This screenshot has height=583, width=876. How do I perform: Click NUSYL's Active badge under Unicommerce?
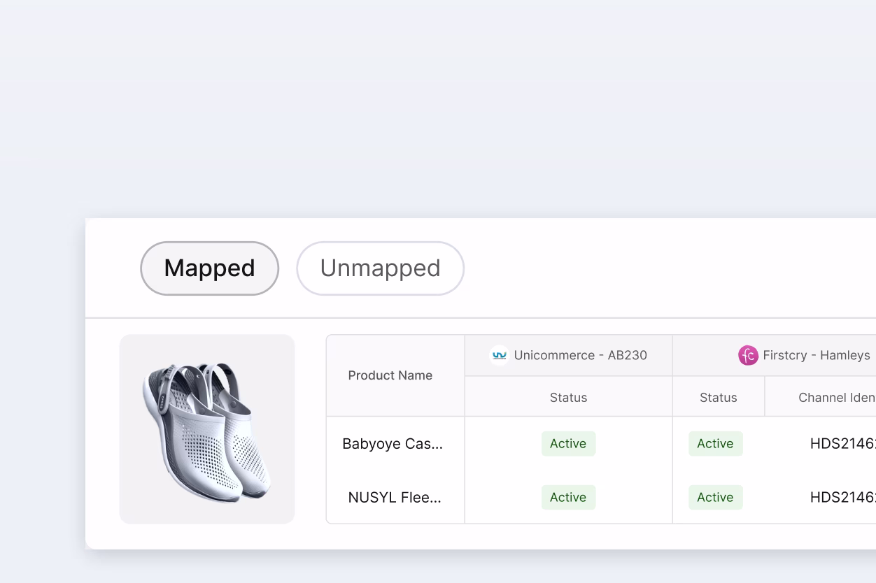(568, 498)
